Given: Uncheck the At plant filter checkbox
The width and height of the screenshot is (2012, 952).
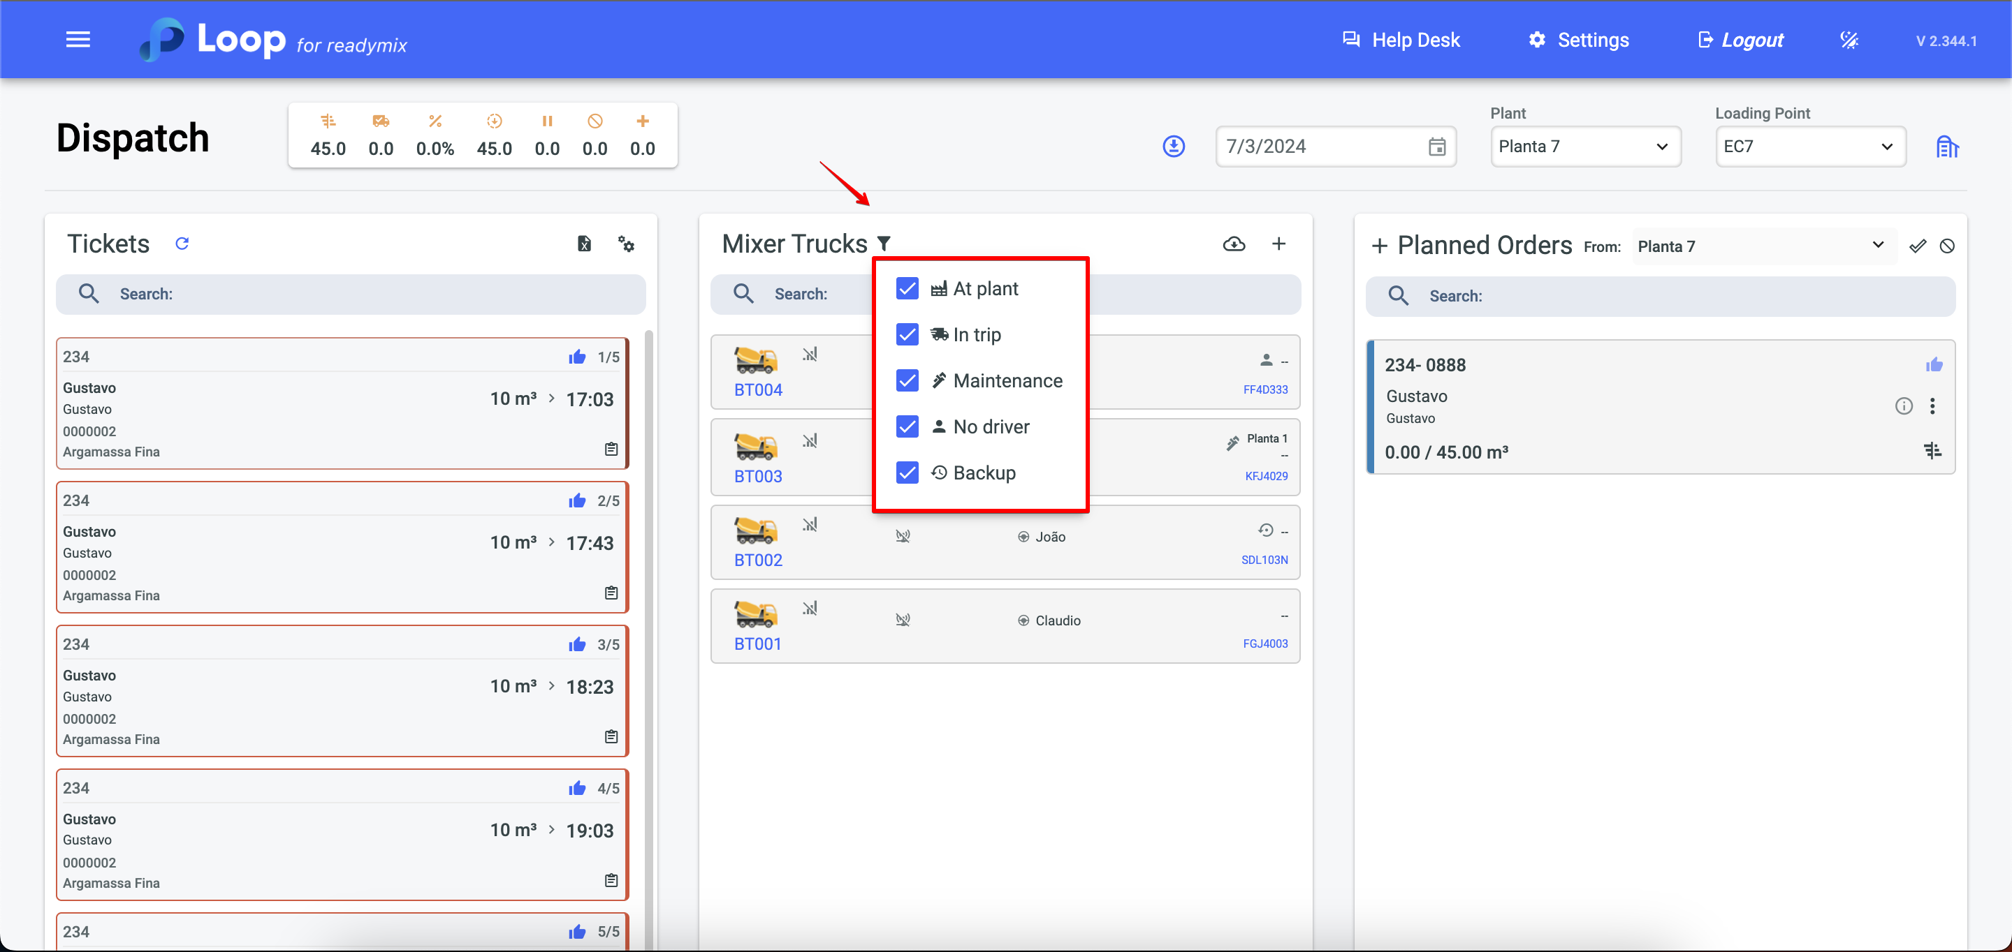Looking at the screenshot, I should tap(907, 289).
